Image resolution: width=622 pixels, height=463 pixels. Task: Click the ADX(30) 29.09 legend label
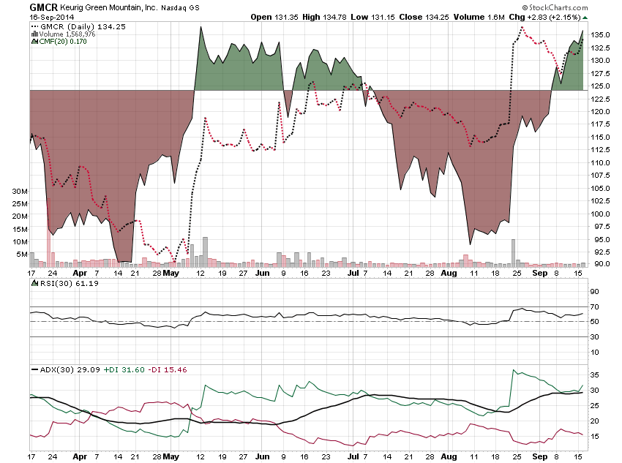[x=70, y=369]
